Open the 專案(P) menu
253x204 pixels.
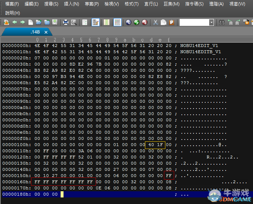click(x=92, y=4)
